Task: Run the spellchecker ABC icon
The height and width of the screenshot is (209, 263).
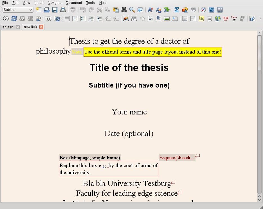Action: coord(73,10)
